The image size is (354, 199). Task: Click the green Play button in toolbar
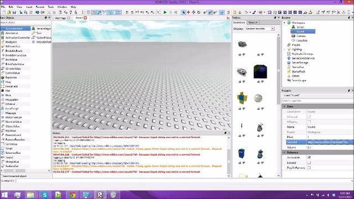(x=165, y=12)
